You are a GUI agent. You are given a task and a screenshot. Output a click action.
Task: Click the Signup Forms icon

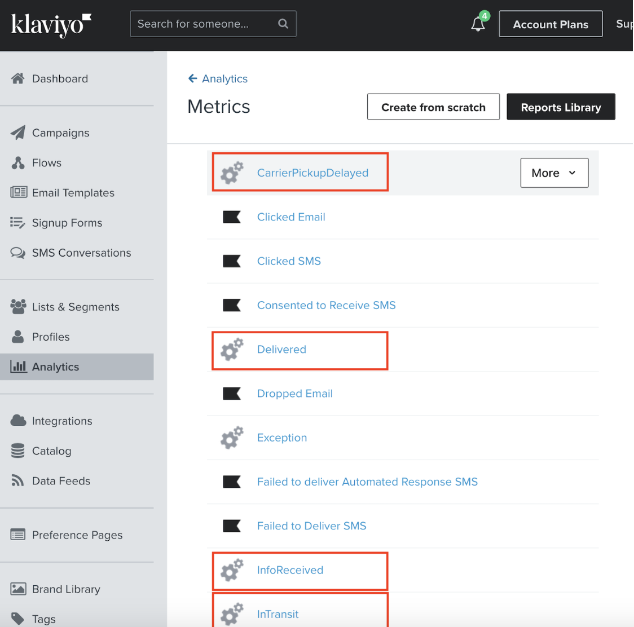[x=18, y=222]
